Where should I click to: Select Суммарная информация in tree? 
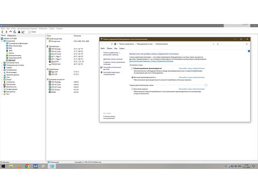pos(18,43)
